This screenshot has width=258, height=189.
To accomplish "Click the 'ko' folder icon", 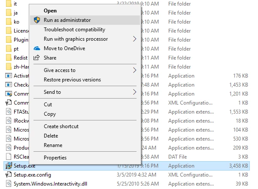I will pyautogui.click(x=9, y=22).
